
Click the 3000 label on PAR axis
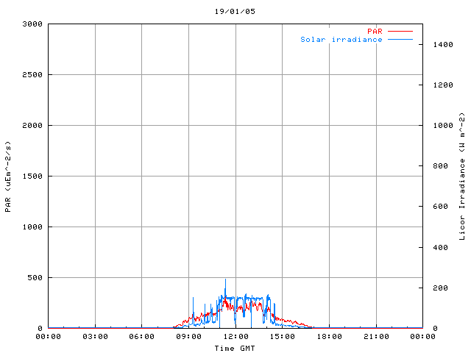(x=32, y=24)
